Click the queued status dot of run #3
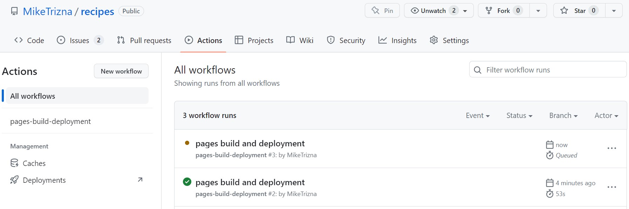Viewport: 629px width, 209px height. [187, 143]
